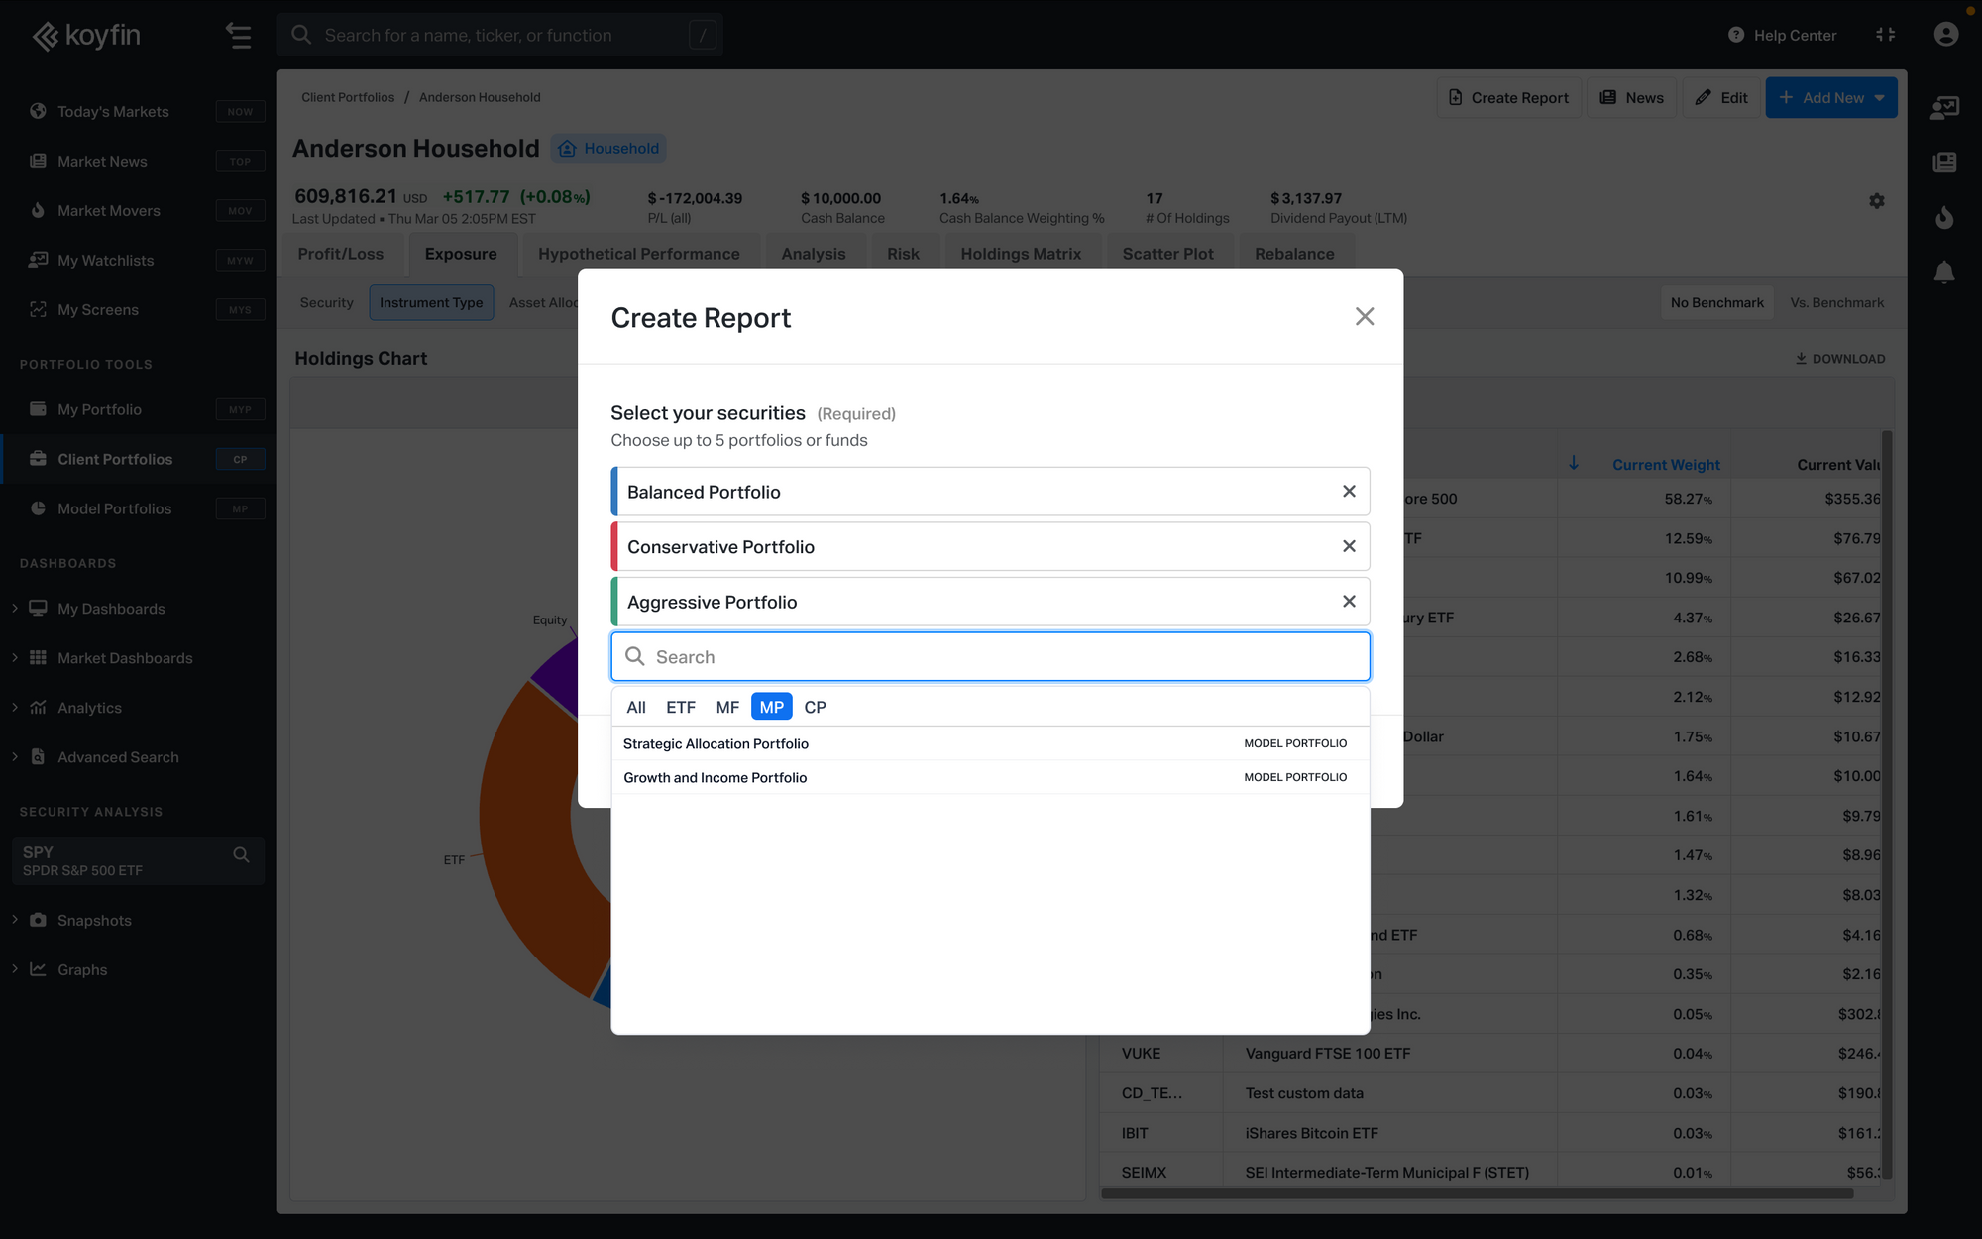The width and height of the screenshot is (1982, 1239).
Task: Select the ETF filter option
Action: tap(680, 707)
